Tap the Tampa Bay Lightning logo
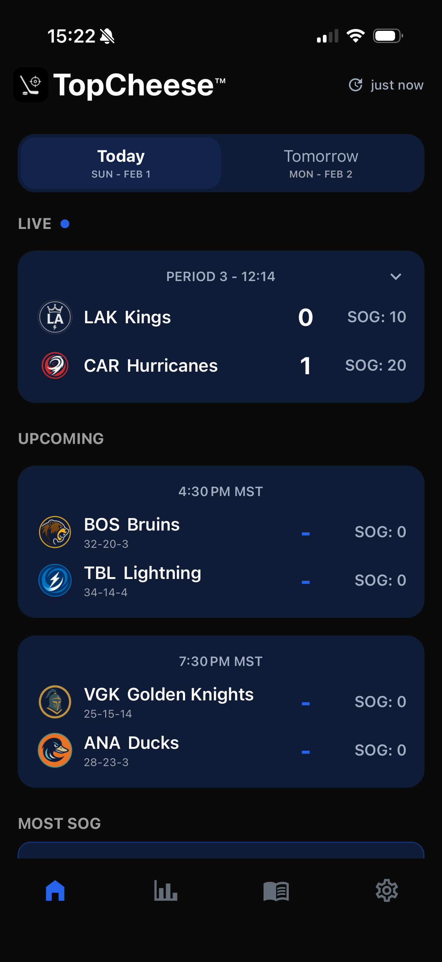442x962 pixels. (55, 580)
